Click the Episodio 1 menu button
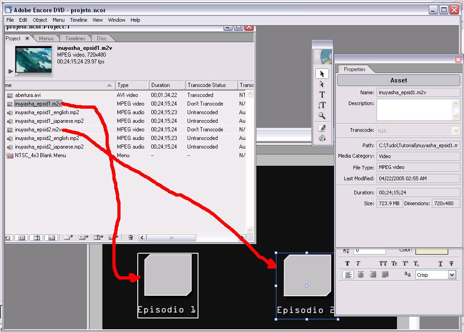This screenshot has width=464, height=332. coord(168,285)
